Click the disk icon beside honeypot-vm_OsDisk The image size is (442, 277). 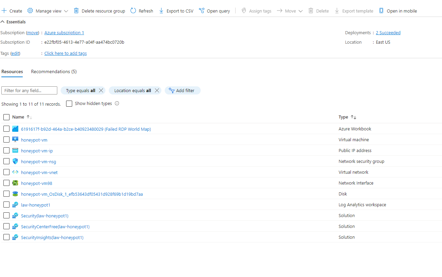[x=15, y=194]
